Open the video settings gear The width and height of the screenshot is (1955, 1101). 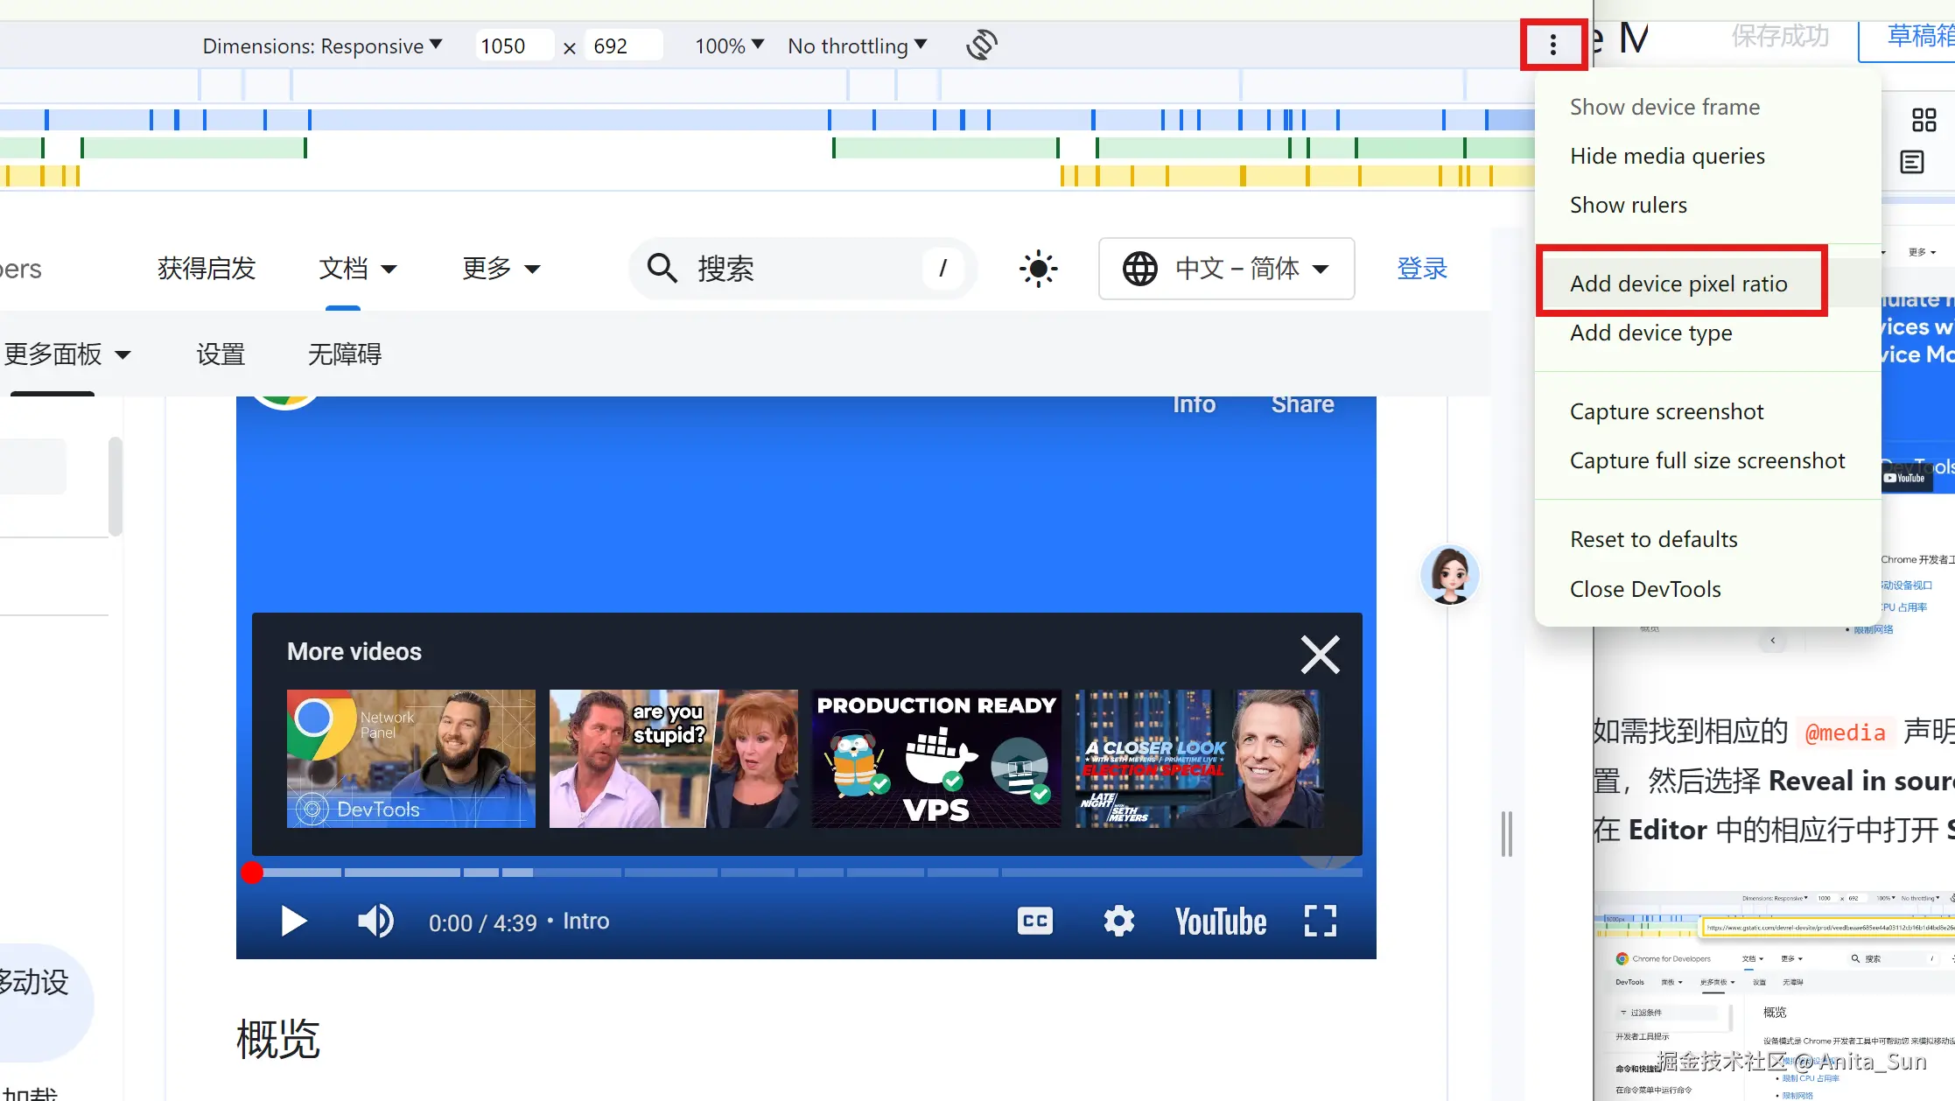click(1118, 921)
